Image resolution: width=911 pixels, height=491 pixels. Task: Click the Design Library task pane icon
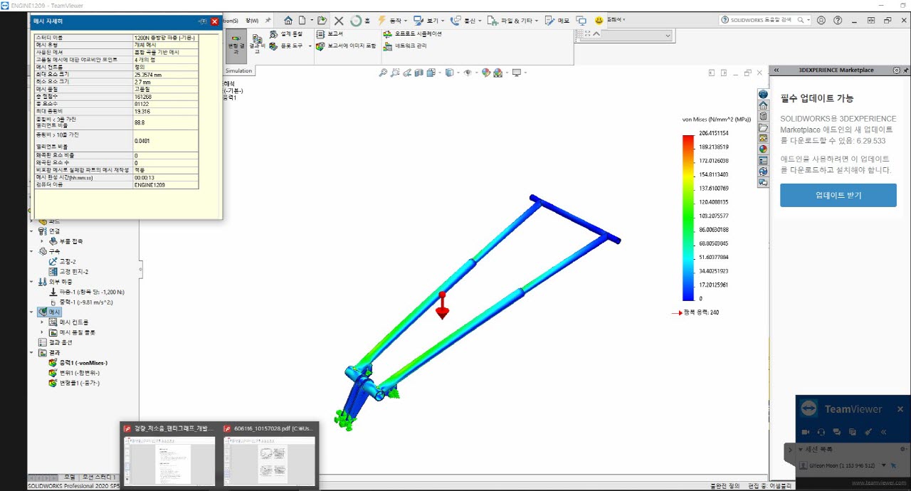pyautogui.click(x=763, y=116)
